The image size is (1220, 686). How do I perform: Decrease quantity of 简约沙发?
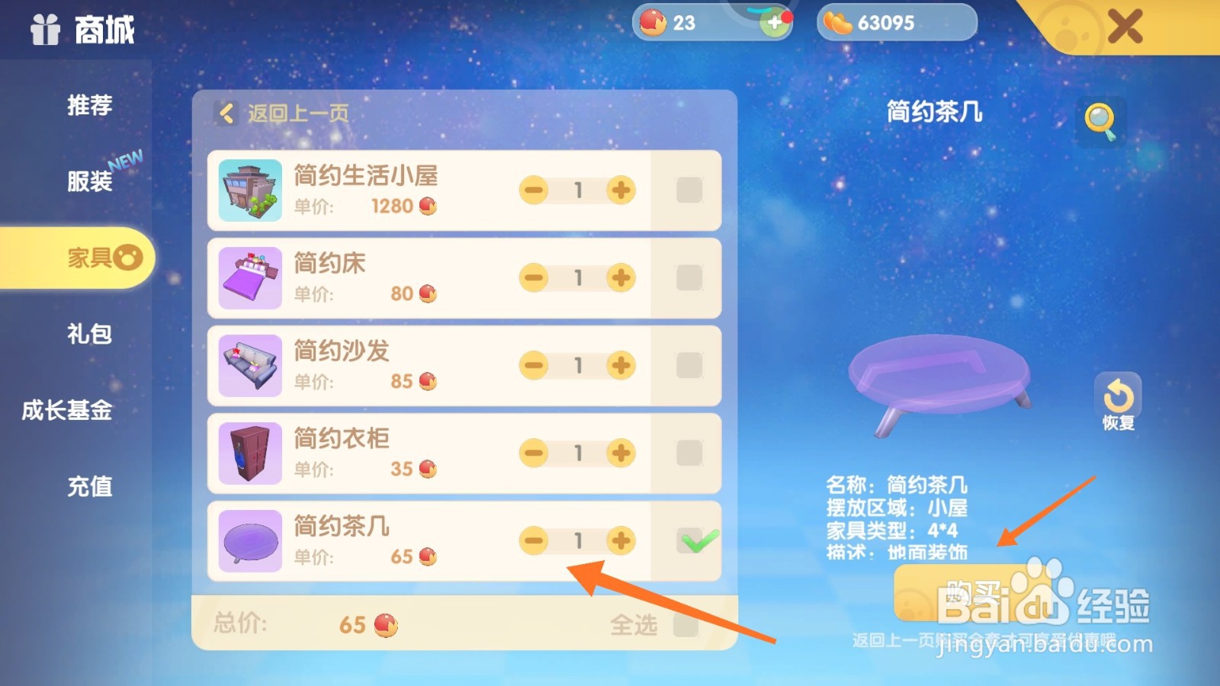[x=534, y=366]
